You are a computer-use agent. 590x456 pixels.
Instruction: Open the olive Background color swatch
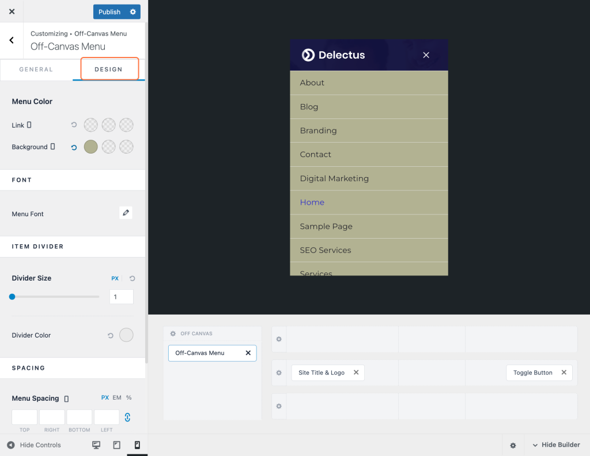90,147
